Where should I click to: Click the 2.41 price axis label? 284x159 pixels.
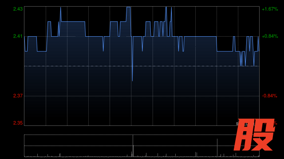click(18, 36)
